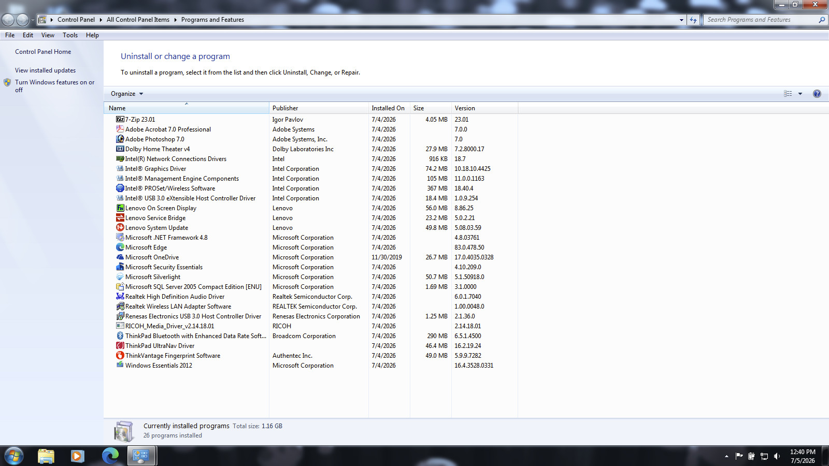This screenshot has width=829, height=466.
Task: Select the 7-Zip 23.01 program icon
Action: (120, 119)
